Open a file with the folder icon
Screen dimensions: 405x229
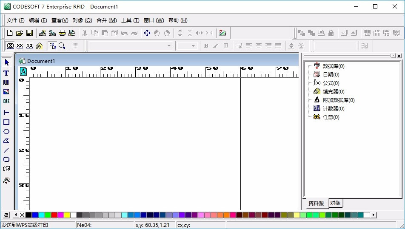coord(20,33)
